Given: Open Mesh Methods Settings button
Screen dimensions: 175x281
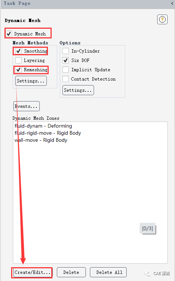Looking at the screenshot, I should click(x=31, y=81).
